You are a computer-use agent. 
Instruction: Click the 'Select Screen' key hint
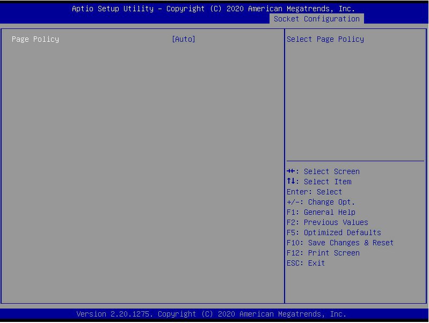[323, 171]
